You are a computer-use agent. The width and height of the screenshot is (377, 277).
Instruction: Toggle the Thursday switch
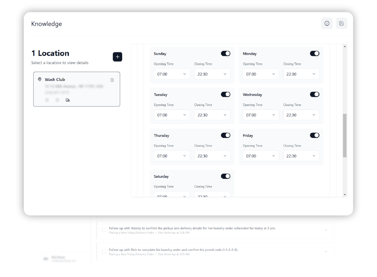click(x=225, y=135)
